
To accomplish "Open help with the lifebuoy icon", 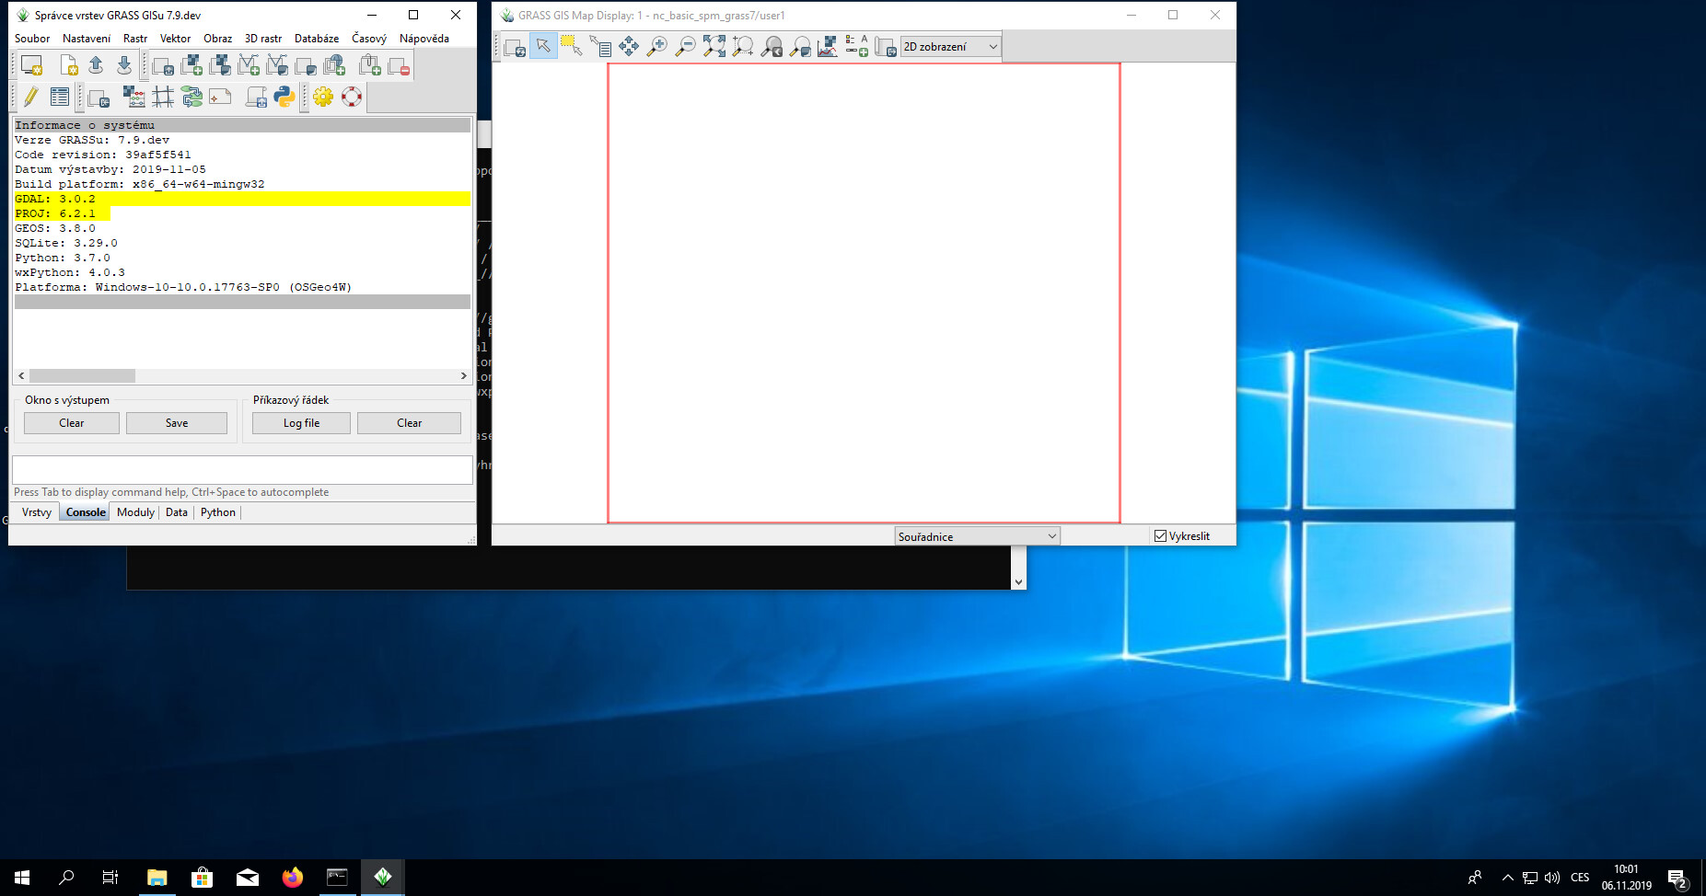I will click(x=352, y=97).
